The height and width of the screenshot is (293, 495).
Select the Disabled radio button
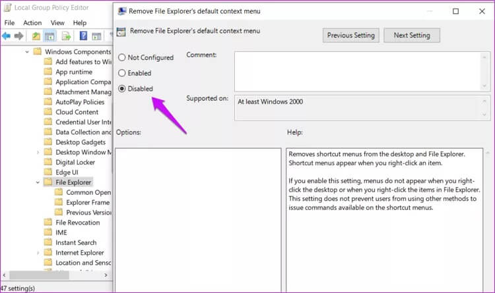122,88
